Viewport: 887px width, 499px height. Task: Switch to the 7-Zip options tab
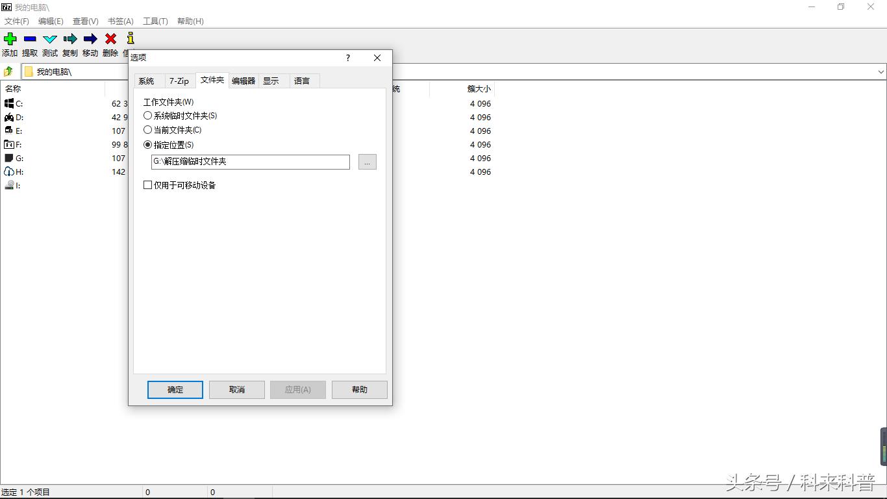pyautogui.click(x=179, y=81)
